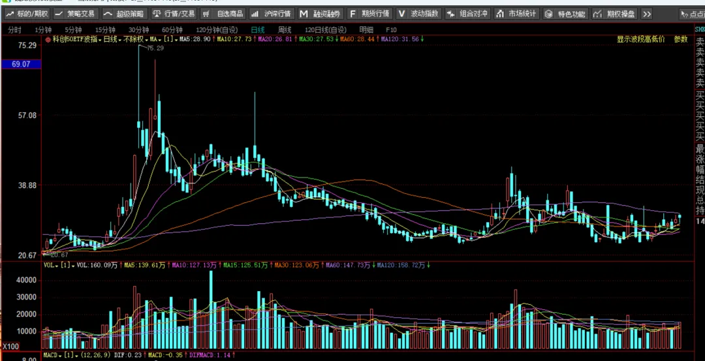Expand more toolbar items with the >> button
This screenshot has height=361, width=705.
pyautogui.click(x=647, y=14)
